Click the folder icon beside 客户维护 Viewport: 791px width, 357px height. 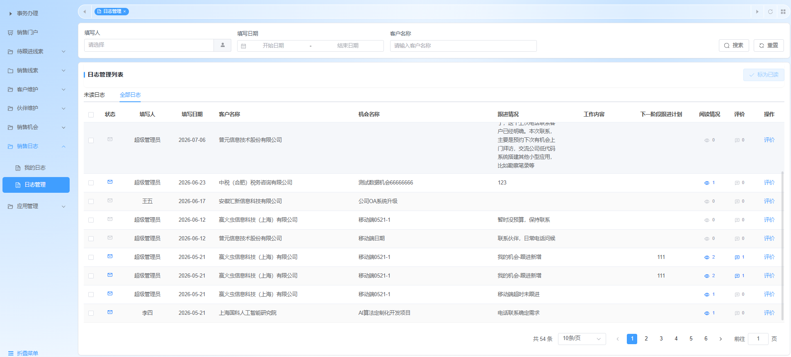[10, 89]
